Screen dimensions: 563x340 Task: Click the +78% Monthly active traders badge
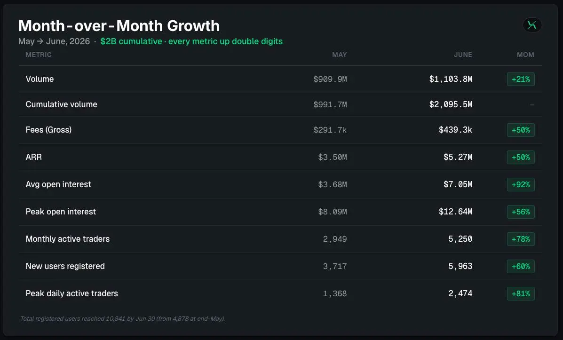[x=521, y=239]
